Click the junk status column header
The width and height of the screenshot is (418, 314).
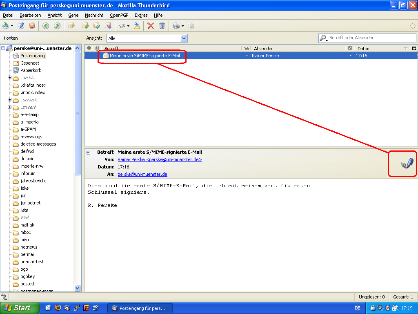click(350, 48)
